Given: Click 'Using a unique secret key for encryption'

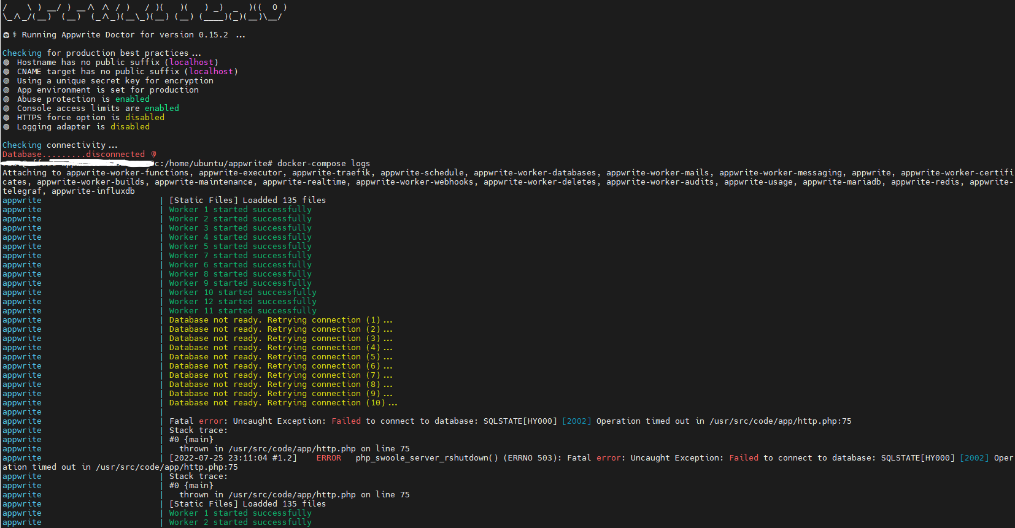Looking at the screenshot, I should click(115, 81).
